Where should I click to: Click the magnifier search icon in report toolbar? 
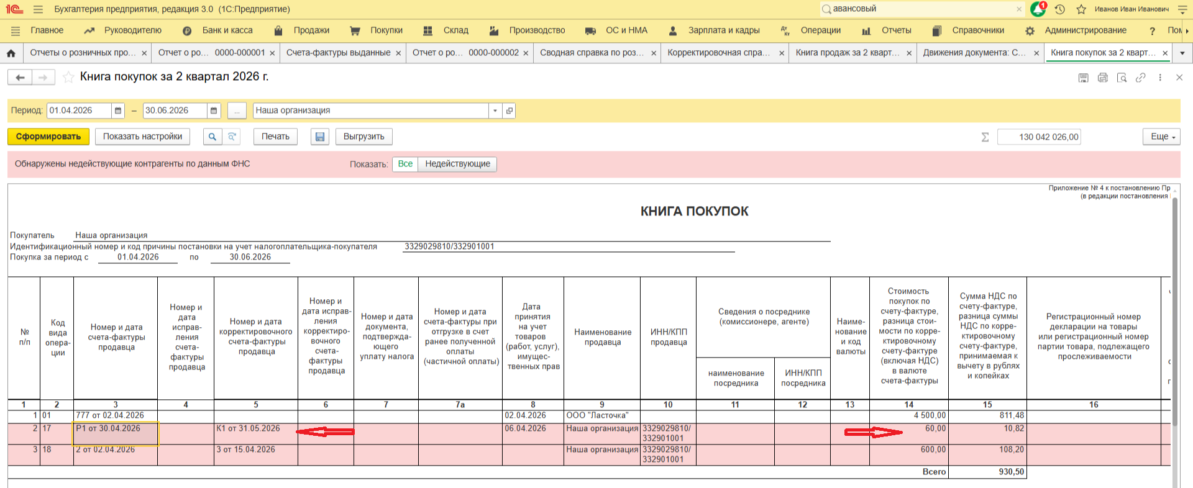click(212, 137)
